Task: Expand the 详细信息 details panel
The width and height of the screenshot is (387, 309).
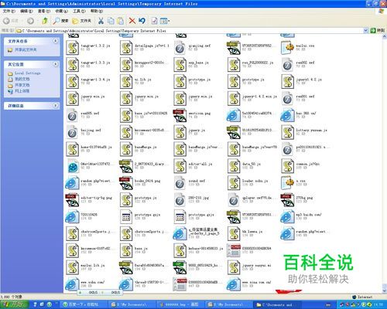Action: [x=55, y=106]
